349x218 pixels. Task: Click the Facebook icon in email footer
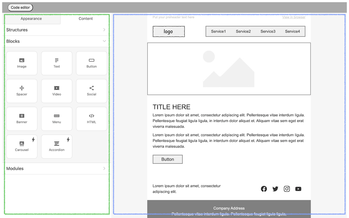click(264, 189)
